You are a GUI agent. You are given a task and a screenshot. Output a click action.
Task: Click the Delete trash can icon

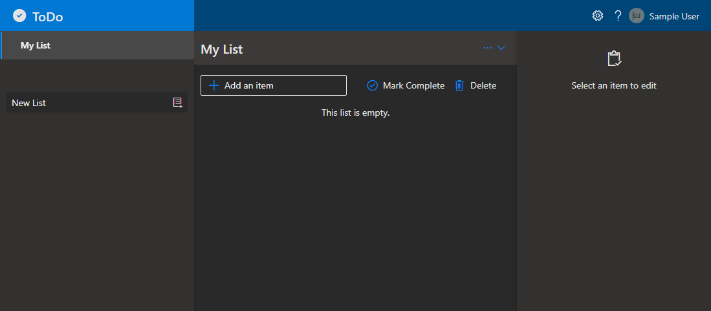[459, 86]
